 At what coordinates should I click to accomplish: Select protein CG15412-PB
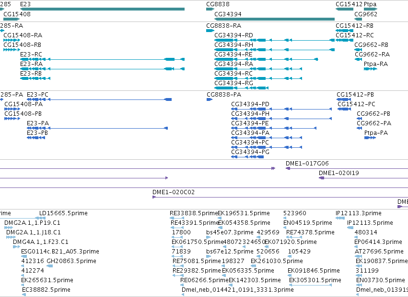coord(344,99)
